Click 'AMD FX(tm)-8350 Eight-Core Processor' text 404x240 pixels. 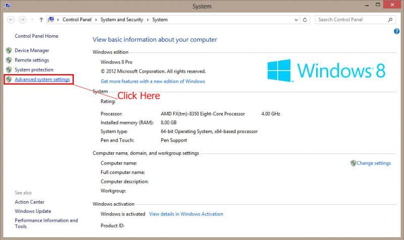(x=203, y=114)
